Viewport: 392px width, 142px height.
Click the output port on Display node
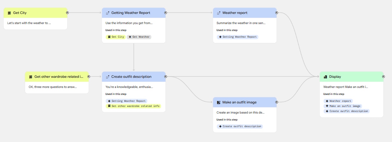(383, 77)
